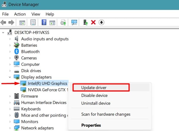Open the Properties sheet toolbar icon

point(33,22)
